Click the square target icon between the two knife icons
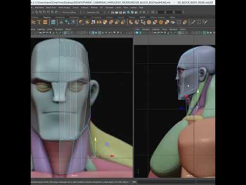The width and height of the screenshot is (246, 185). tap(199, 22)
